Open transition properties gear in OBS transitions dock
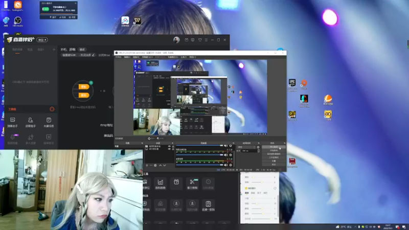The height and width of the screenshot is (230, 409). (x=258, y=147)
